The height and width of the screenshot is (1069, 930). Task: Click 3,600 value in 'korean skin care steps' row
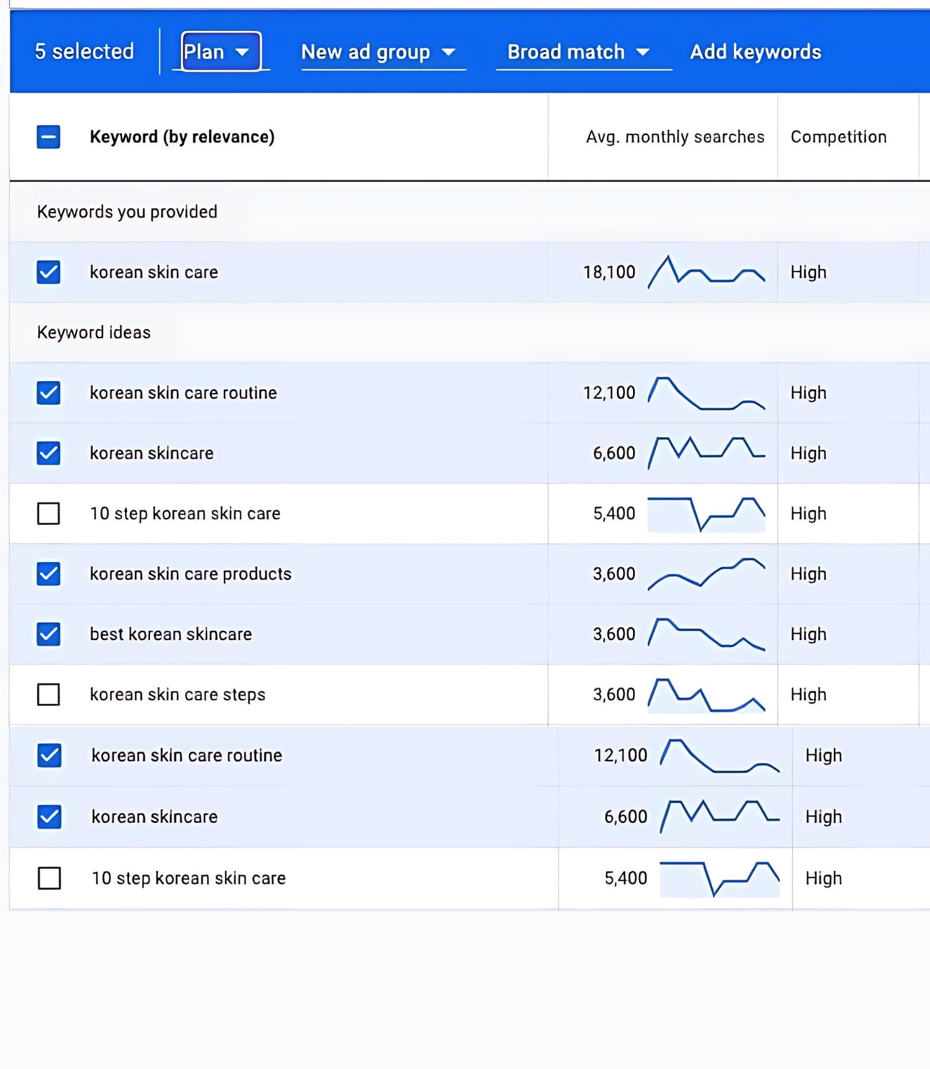(614, 695)
